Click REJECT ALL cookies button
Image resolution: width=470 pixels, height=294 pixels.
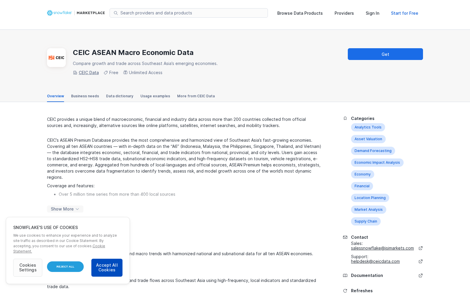[65, 267]
